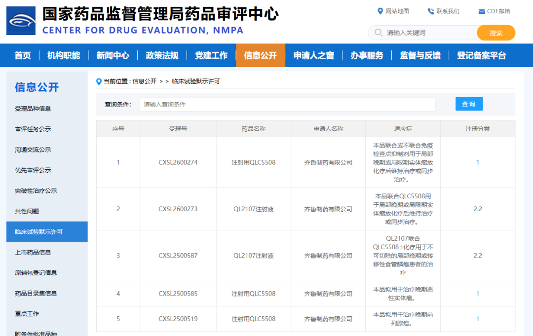Click the 药品名称 column header

click(x=254, y=129)
